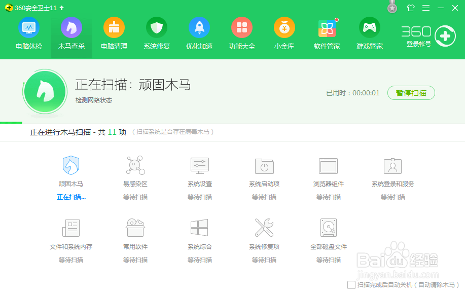Select the 系统登录和服务 scan item icon

click(392, 166)
